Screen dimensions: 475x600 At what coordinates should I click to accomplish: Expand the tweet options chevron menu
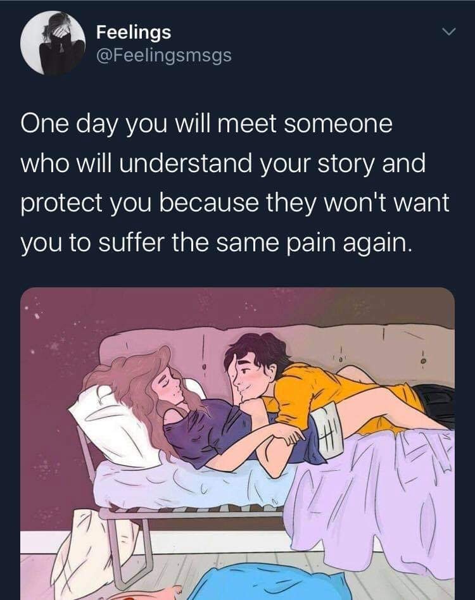pos(448,30)
